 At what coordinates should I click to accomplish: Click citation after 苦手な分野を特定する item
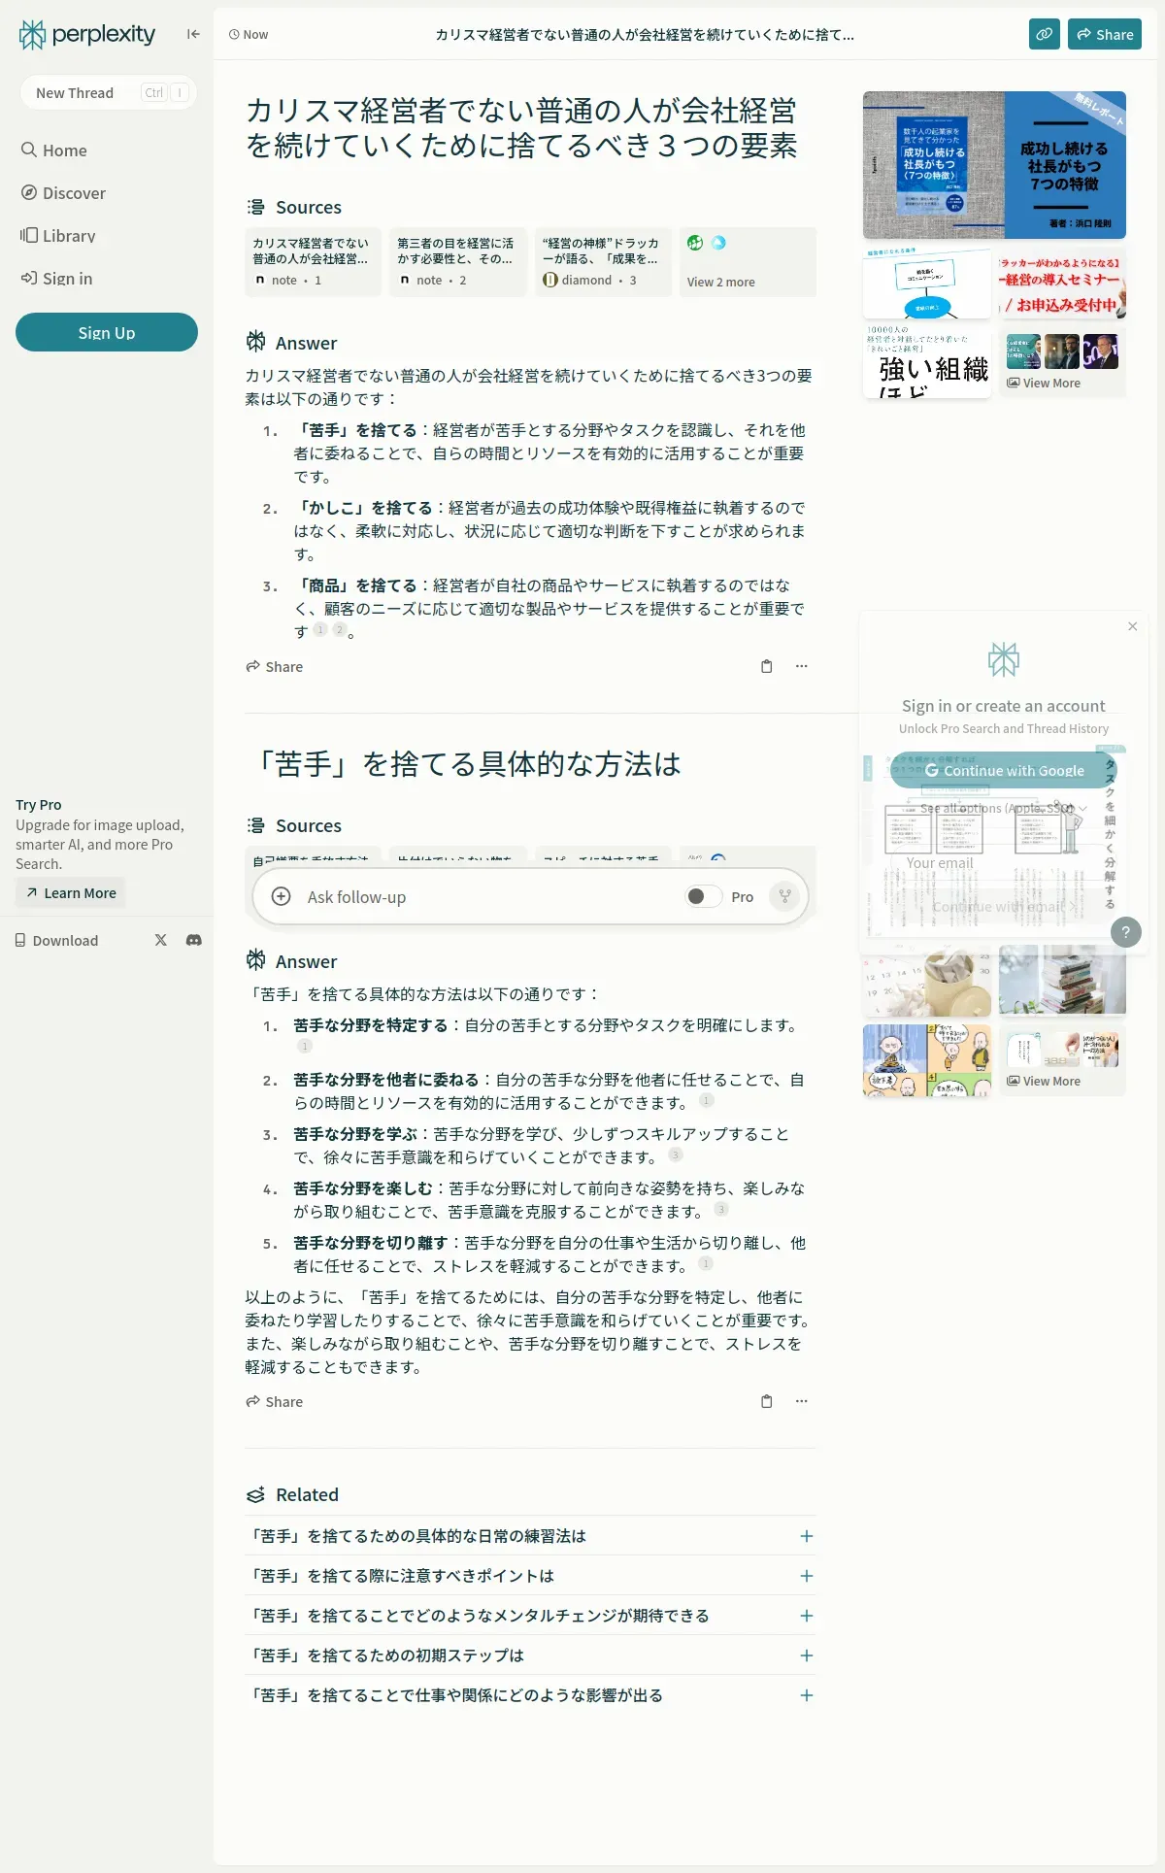point(305,1046)
